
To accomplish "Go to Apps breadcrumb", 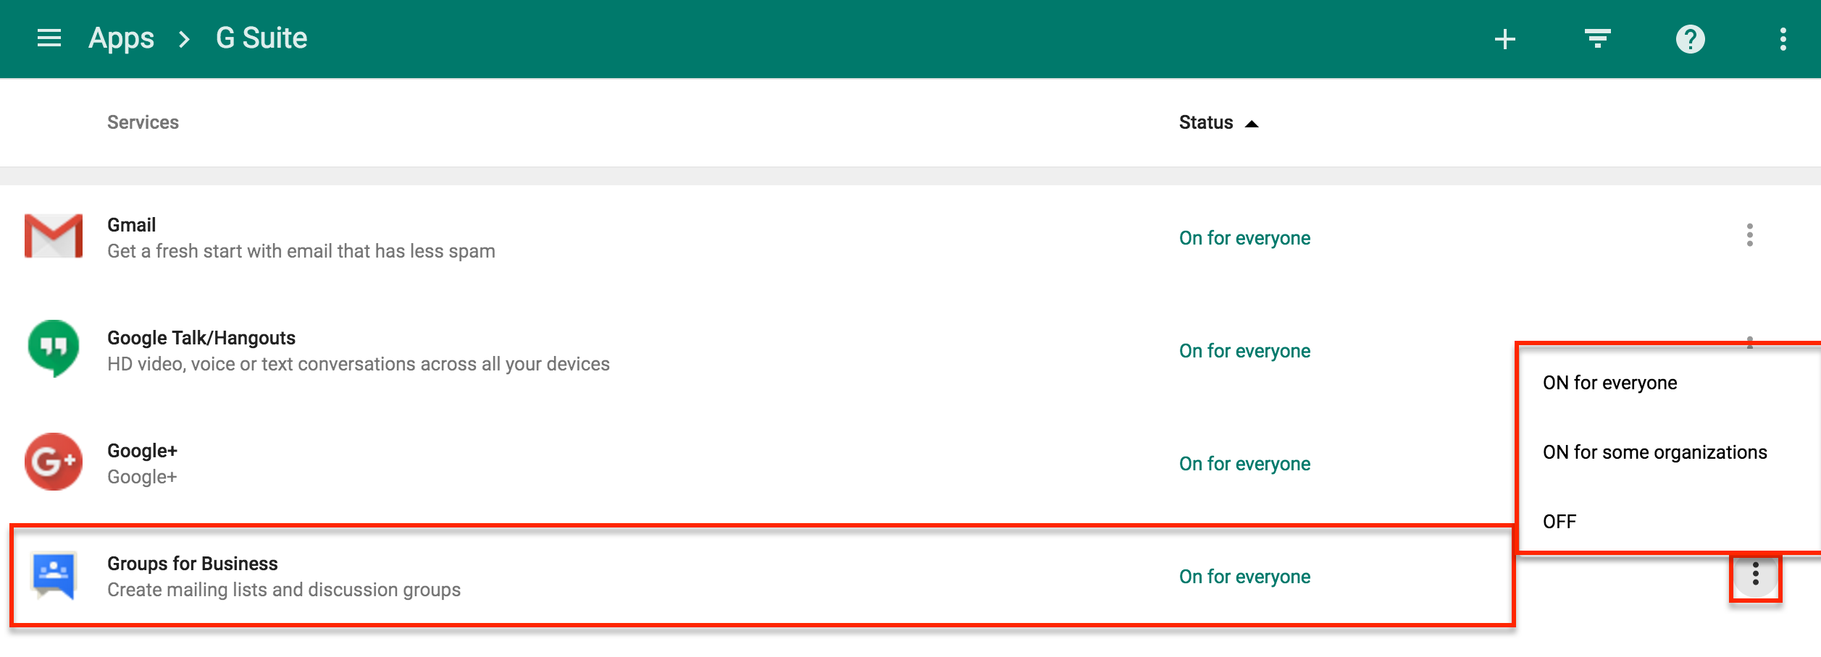I will (121, 38).
